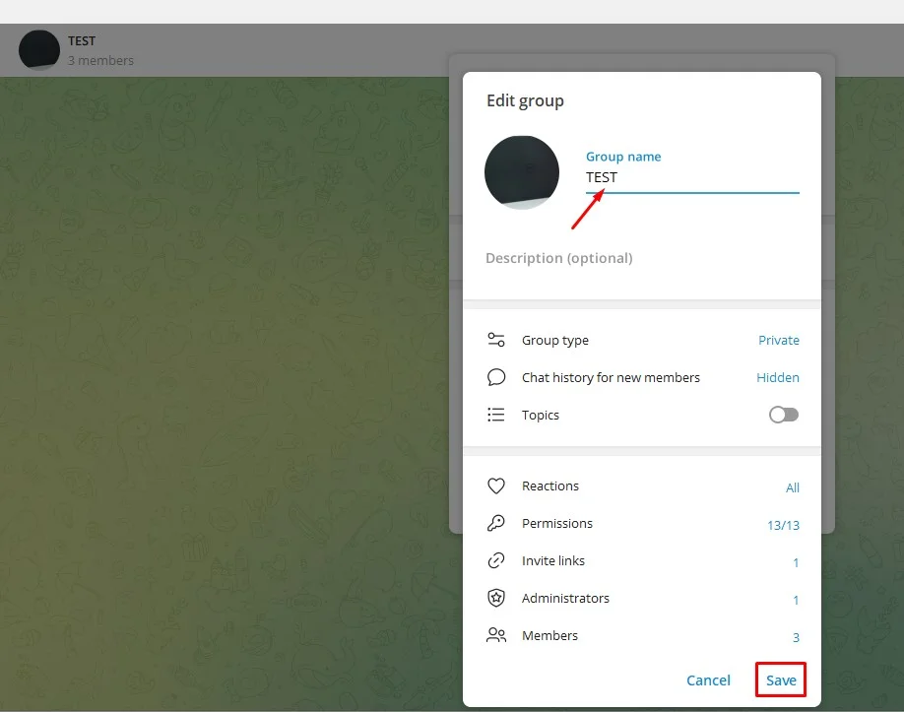Select the people icon next to Members
The width and height of the screenshot is (904, 712).
(x=496, y=635)
